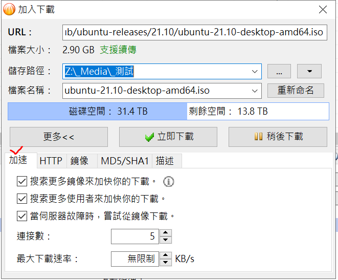Click the orange app icon in the title bar
Viewport: 338px width, 280px height.
[x=9, y=10]
